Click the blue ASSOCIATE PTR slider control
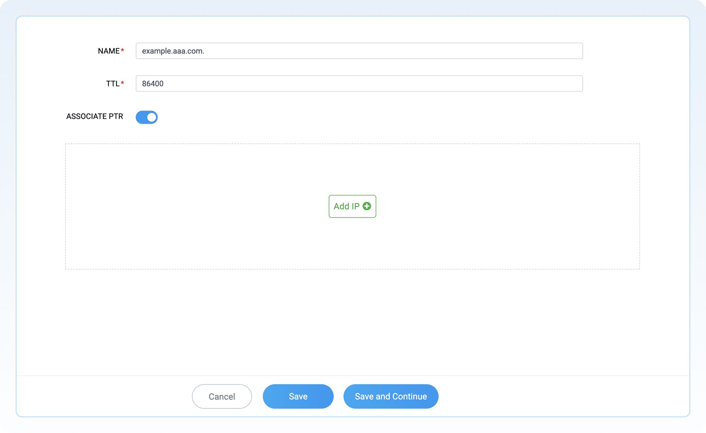This screenshot has height=433, width=706. pyautogui.click(x=147, y=117)
